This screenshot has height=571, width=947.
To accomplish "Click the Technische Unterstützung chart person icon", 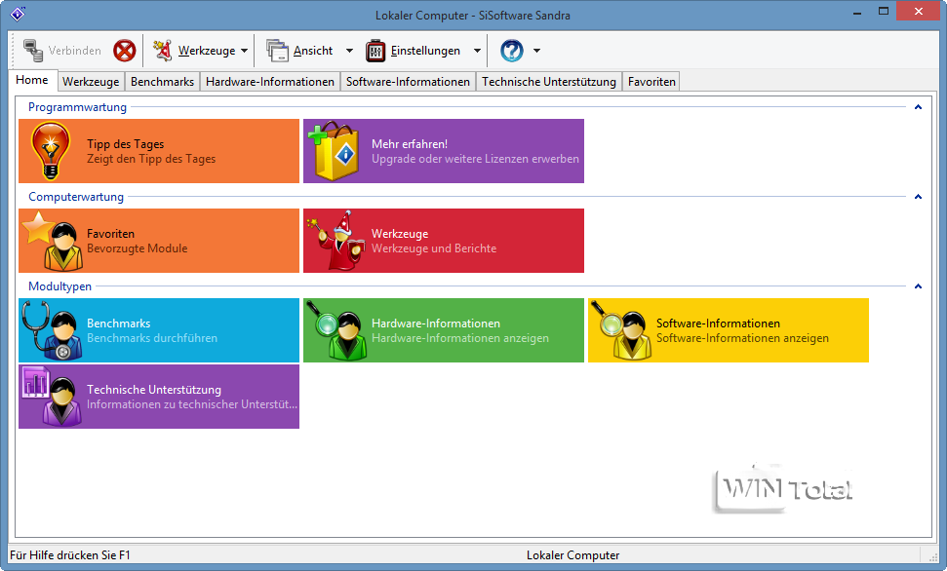I will coord(52,397).
